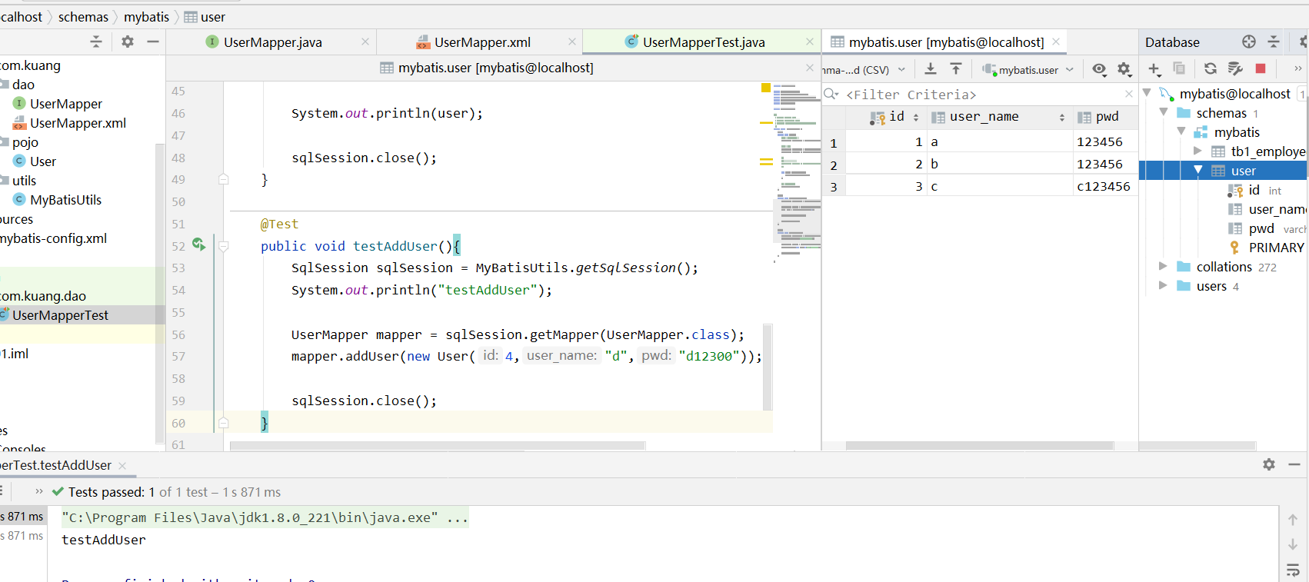Screen dimensions: 1309x582
Task: Click the run test gutter icon at line 52
Action: coord(198,244)
